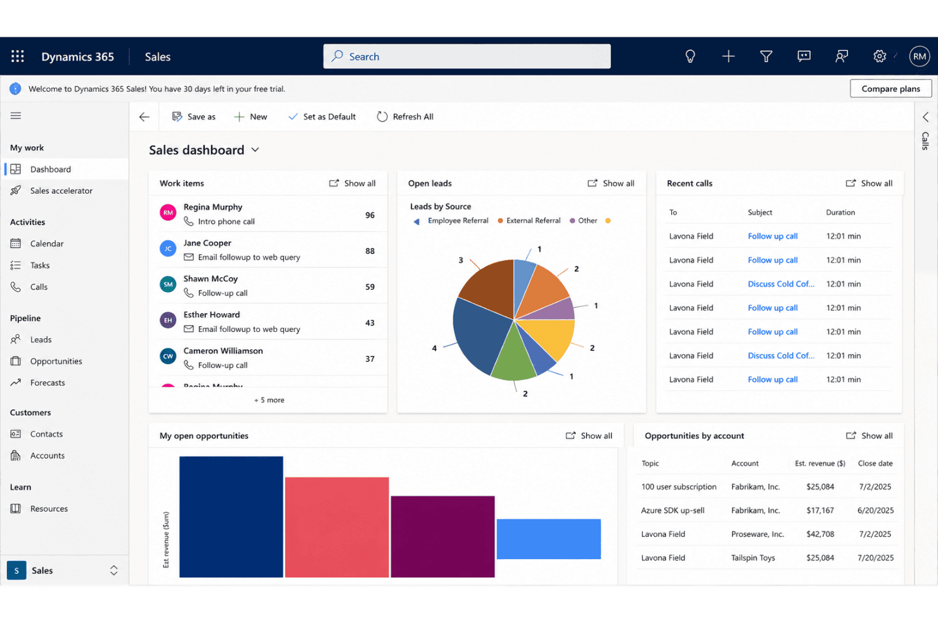Click the Employee Referral legend item
Viewport: 938px width, 625px height.
(x=458, y=221)
